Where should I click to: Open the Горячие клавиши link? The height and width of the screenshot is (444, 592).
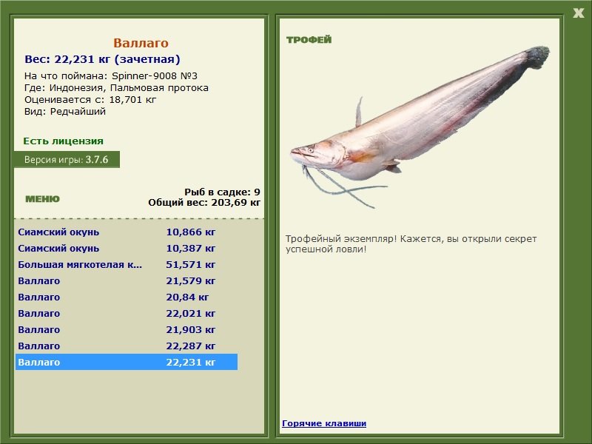tap(324, 423)
